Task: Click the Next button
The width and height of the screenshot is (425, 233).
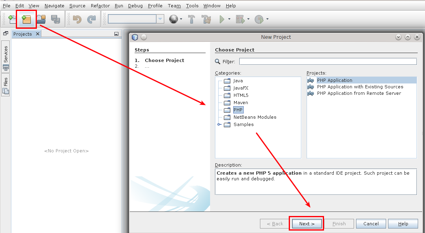Action: click(307, 224)
